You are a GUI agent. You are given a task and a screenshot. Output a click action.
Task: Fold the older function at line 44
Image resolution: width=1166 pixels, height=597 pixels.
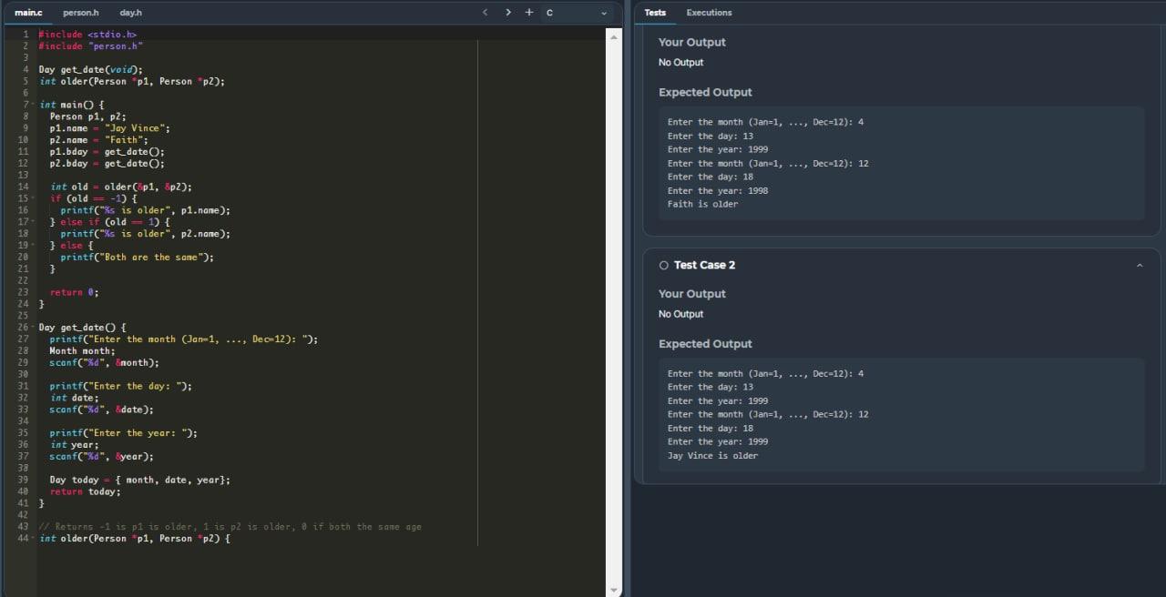[34, 538]
